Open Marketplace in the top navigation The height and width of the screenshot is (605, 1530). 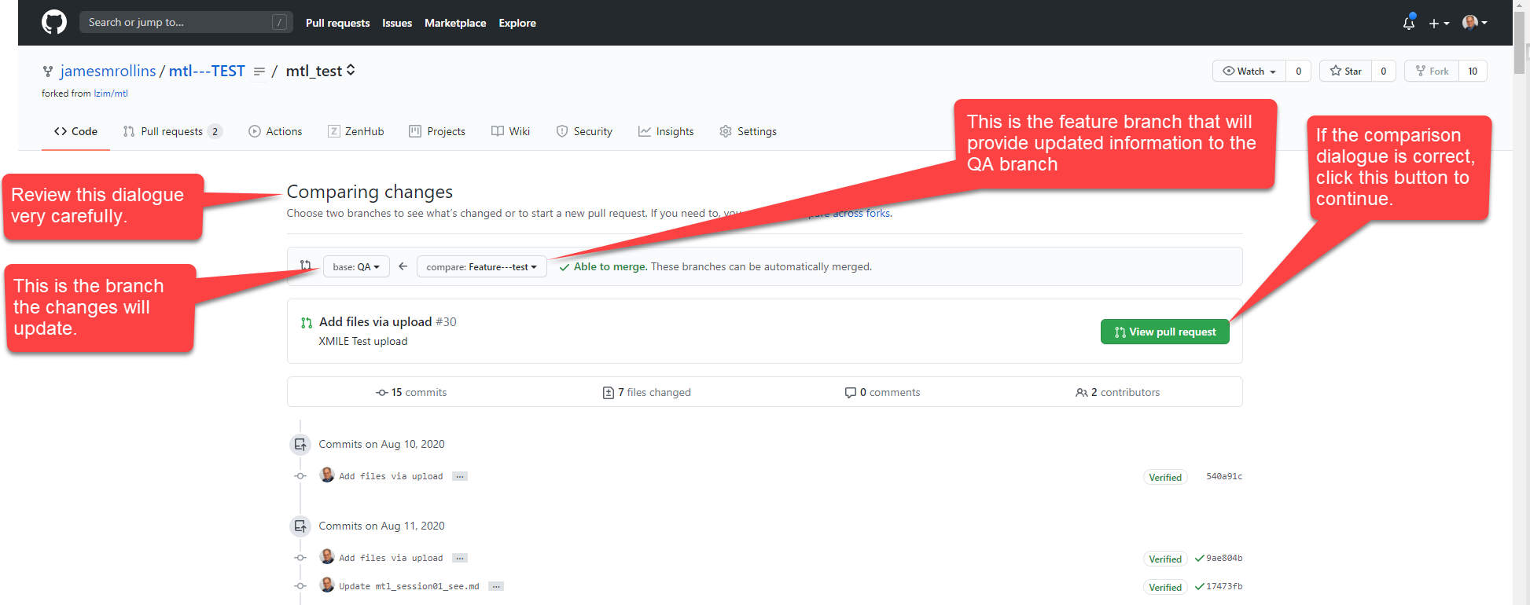[455, 23]
